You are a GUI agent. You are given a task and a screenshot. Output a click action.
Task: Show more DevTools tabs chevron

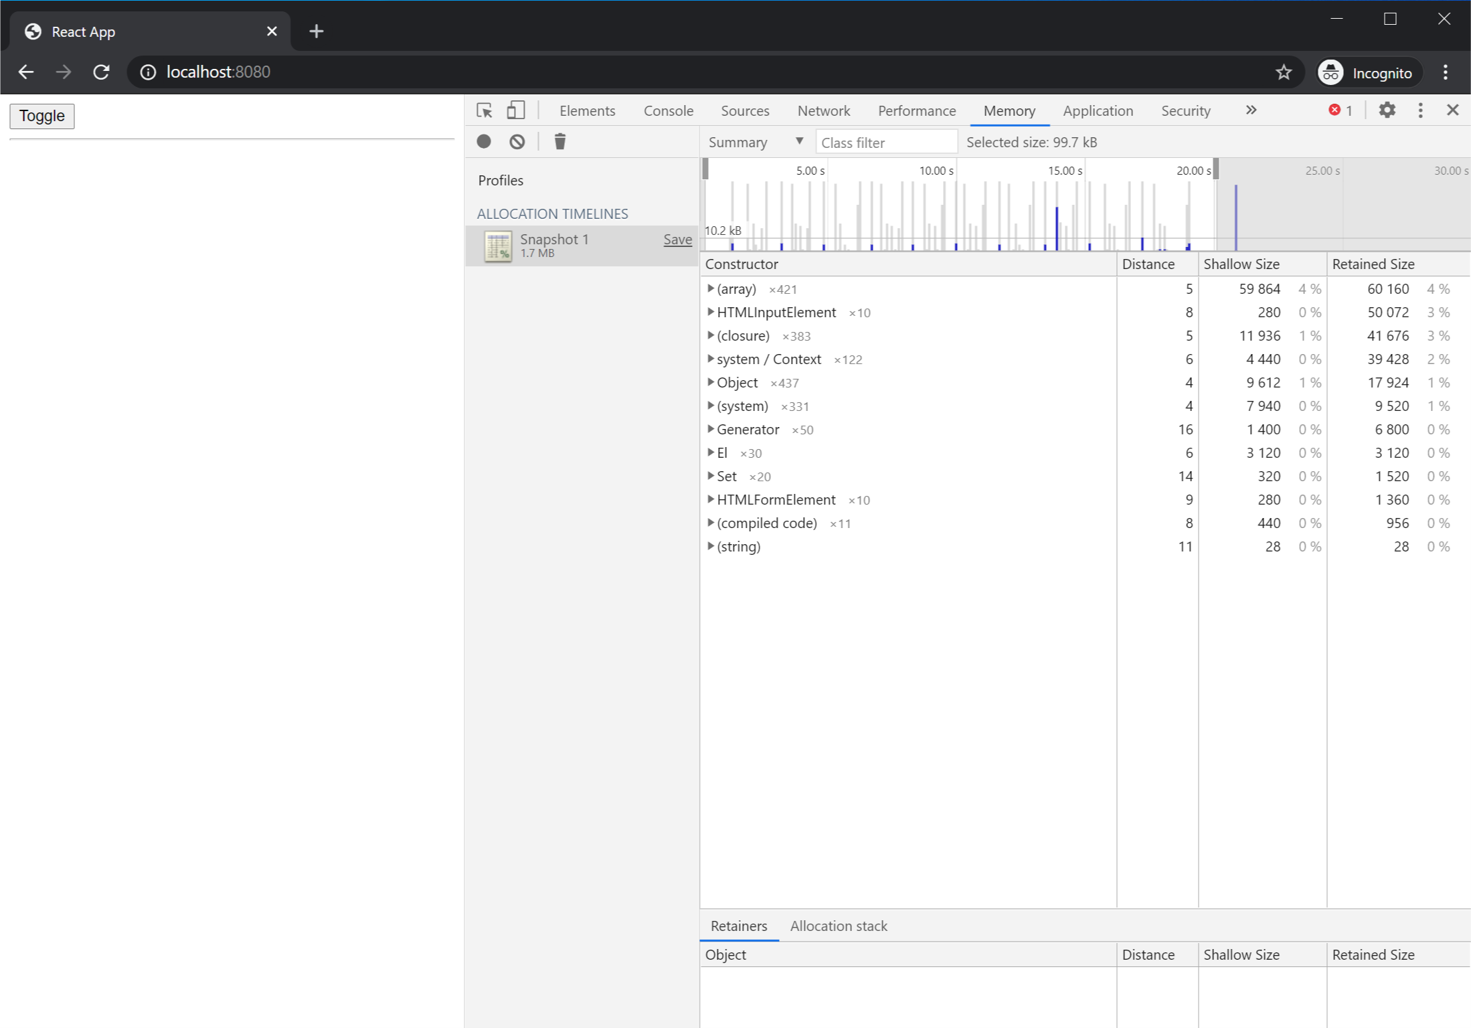(1251, 110)
